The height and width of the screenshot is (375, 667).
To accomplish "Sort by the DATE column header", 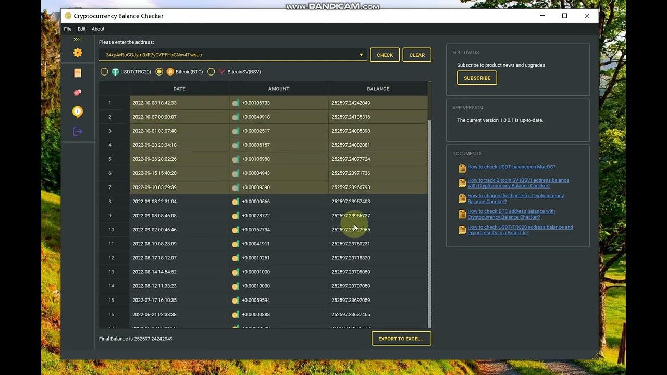I will coord(179,89).
